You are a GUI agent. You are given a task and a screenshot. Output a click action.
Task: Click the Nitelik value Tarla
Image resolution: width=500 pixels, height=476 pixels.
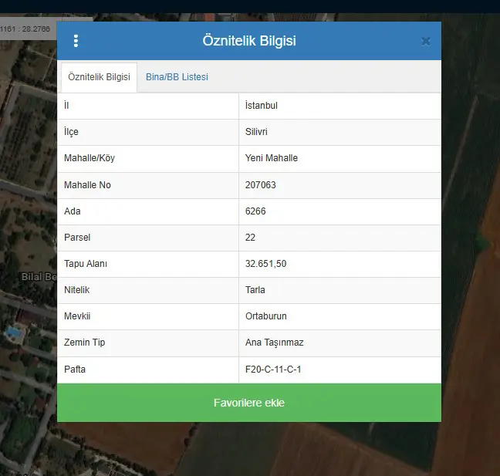point(255,290)
